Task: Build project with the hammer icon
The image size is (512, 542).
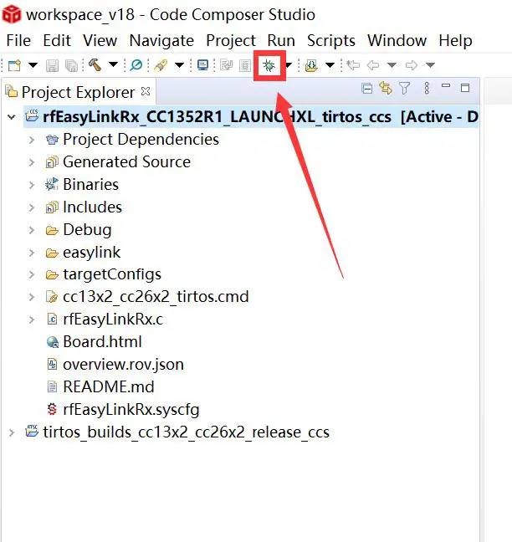Action: (95, 64)
